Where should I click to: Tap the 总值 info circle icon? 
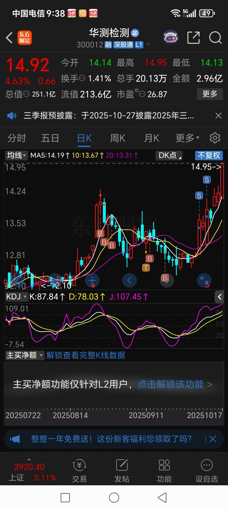coord(27,94)
